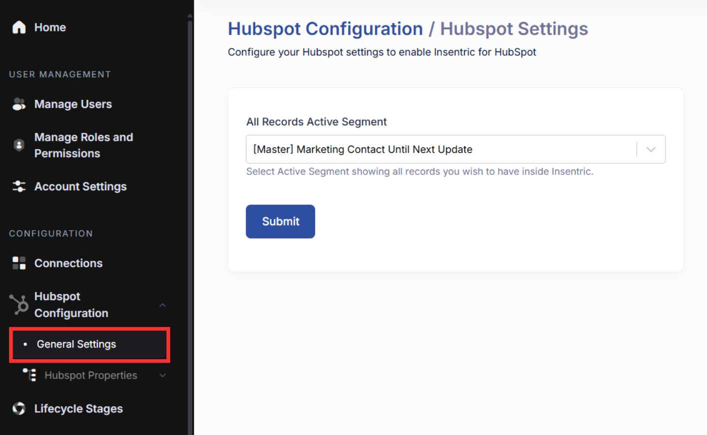The width and height of the screenshot is (707, 435).
Task: Click the Hubspot Settings breadcrumb title
Action: 514,29
